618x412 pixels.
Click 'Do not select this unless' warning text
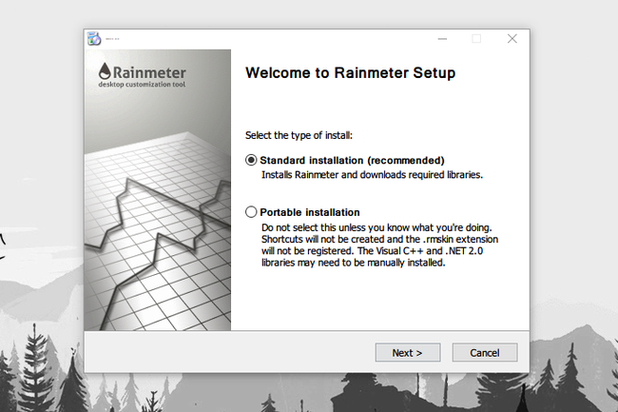[379, 245]
